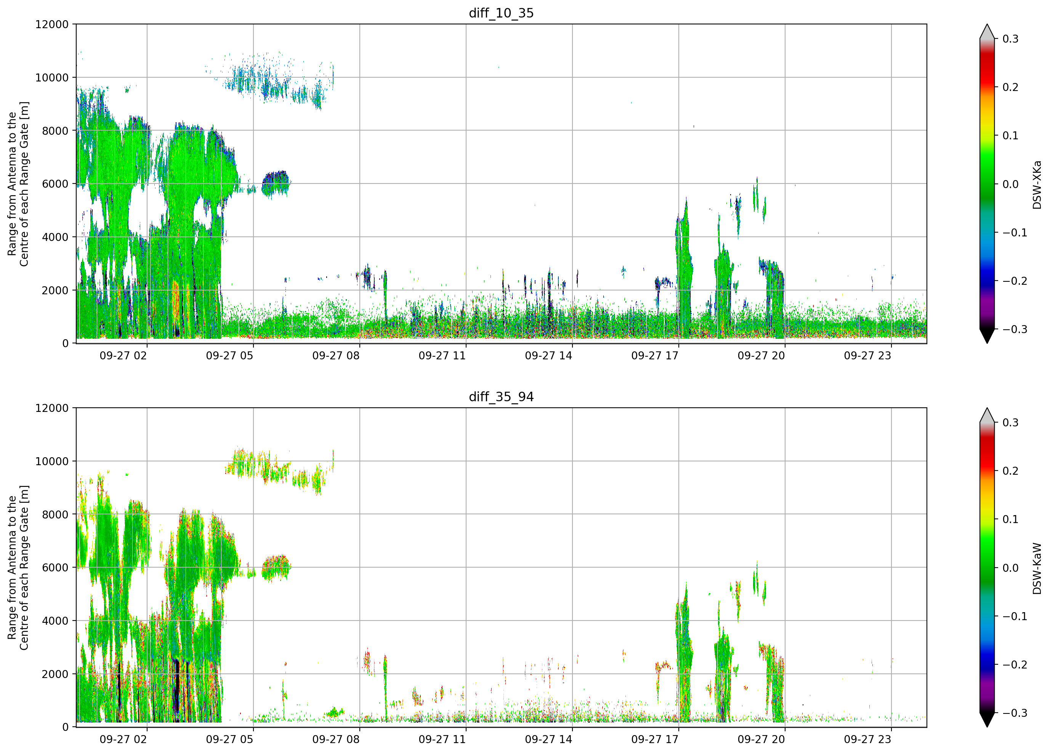Click the −0.3 tick on DSW-KaW colorbar

click(x=1015, y=713)
